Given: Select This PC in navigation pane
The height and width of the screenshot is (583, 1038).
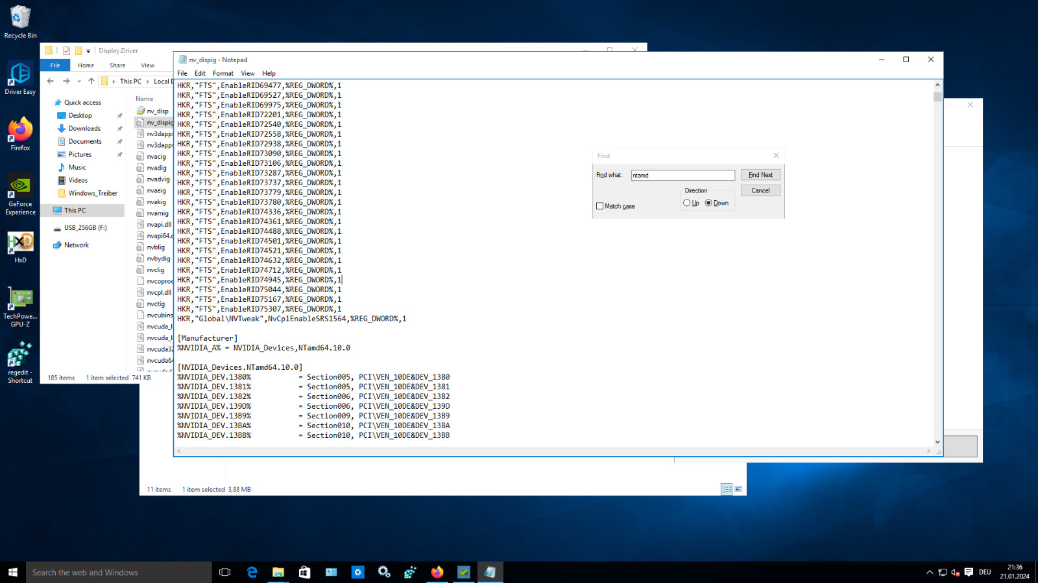Looking at the screenshot, I should tap(75, 211).
